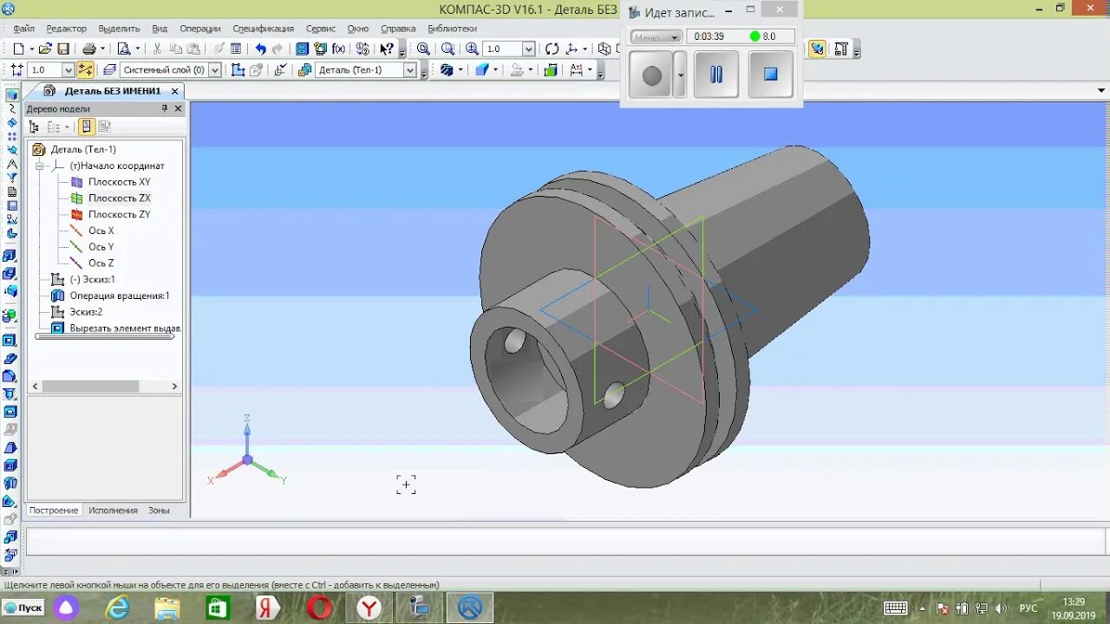
Task: Open recorder Меню dropdown
Action: tap(656, 37)
